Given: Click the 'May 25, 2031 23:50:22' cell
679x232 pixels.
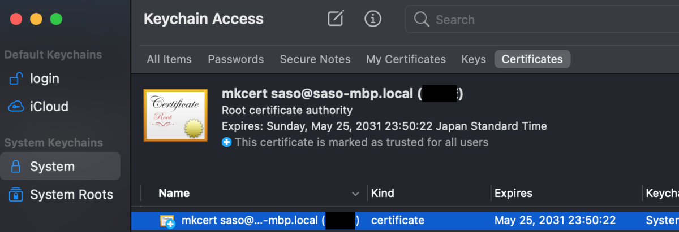Looking at the screenshot, I should click(x=555, y=221).
